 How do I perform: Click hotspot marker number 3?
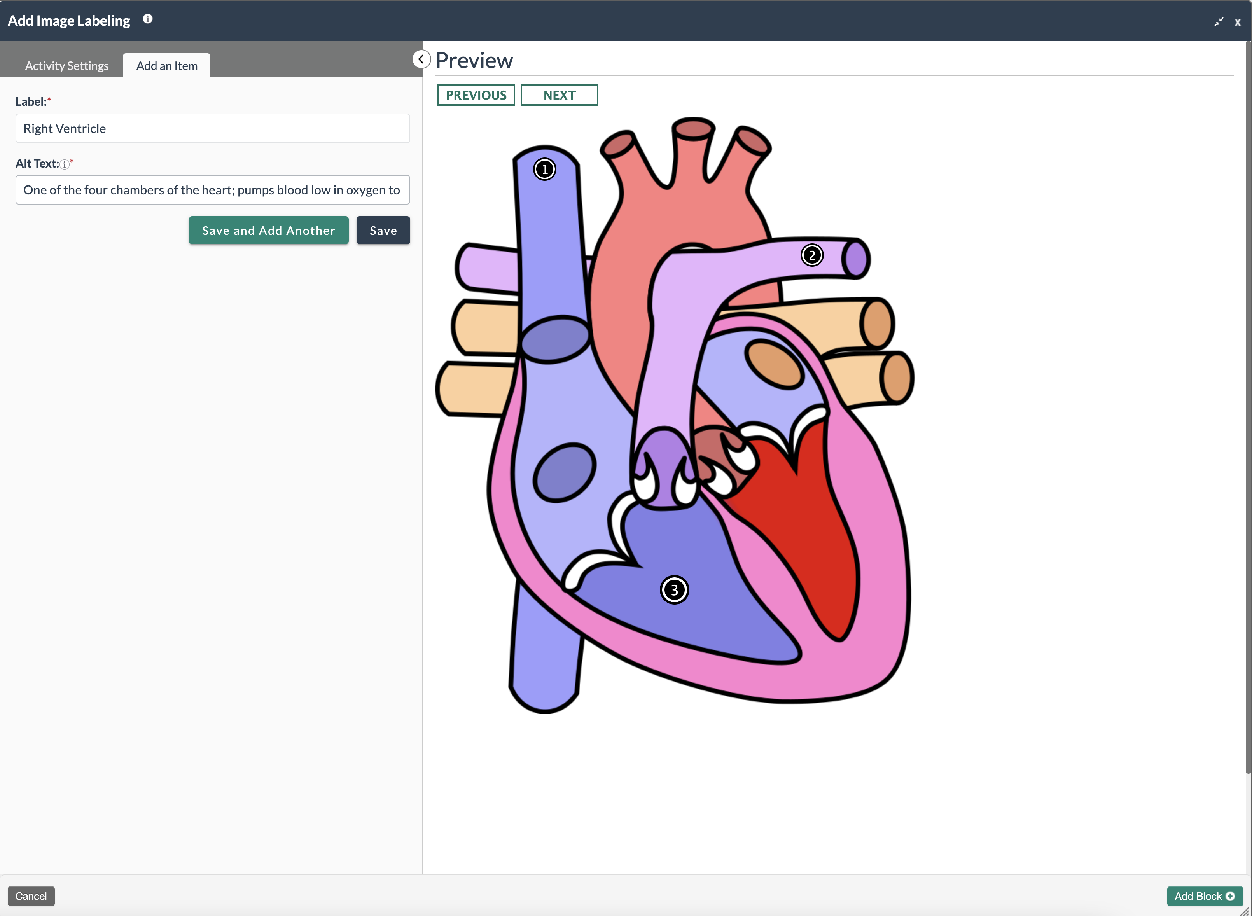coord(674,589)
